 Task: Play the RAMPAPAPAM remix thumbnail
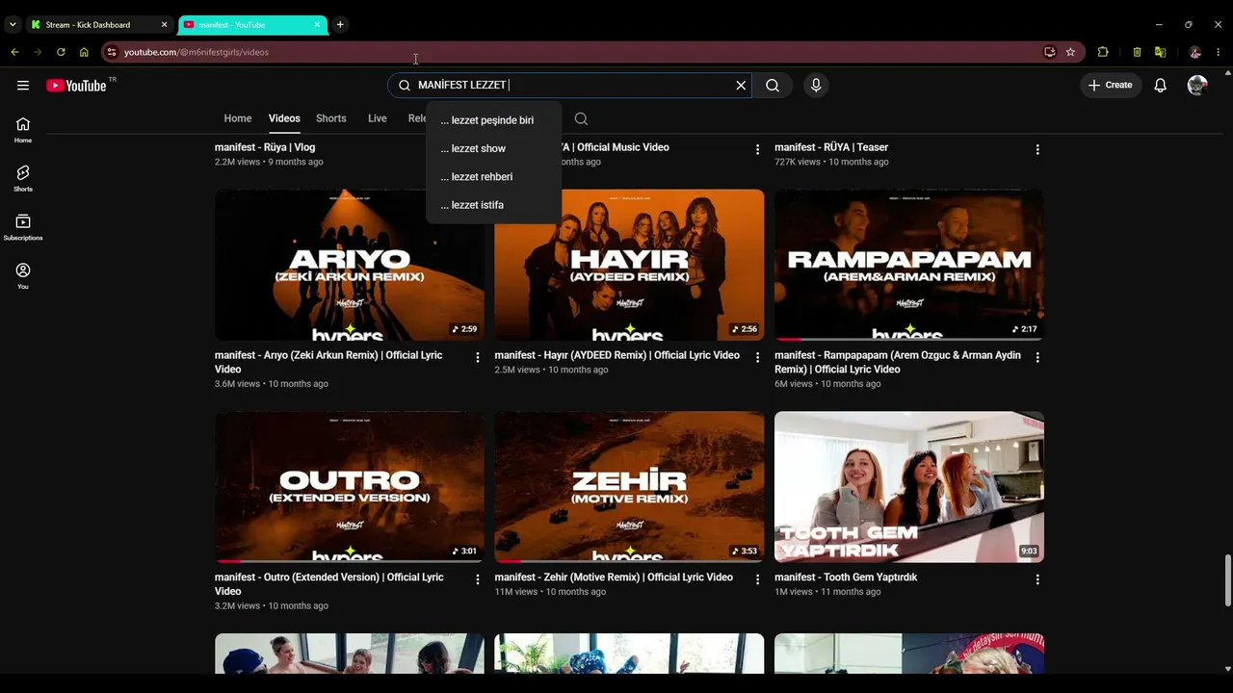click(x=909, y=265)
